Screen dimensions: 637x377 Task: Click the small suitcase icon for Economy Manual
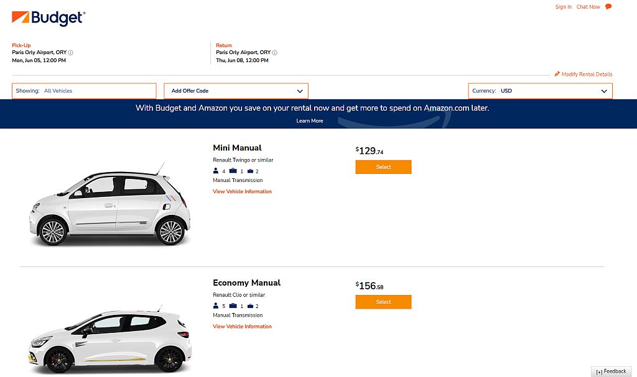click(x=250, y=306)
